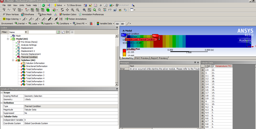Select Remote Displacement in the outline

point(31,54)
